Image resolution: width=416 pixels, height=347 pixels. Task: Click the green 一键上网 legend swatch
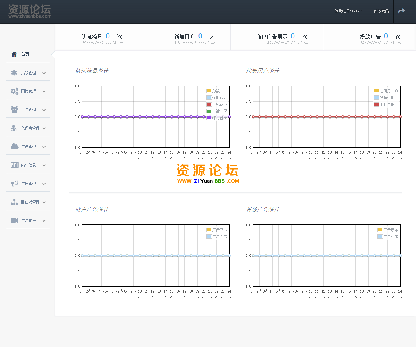(209, 111)
